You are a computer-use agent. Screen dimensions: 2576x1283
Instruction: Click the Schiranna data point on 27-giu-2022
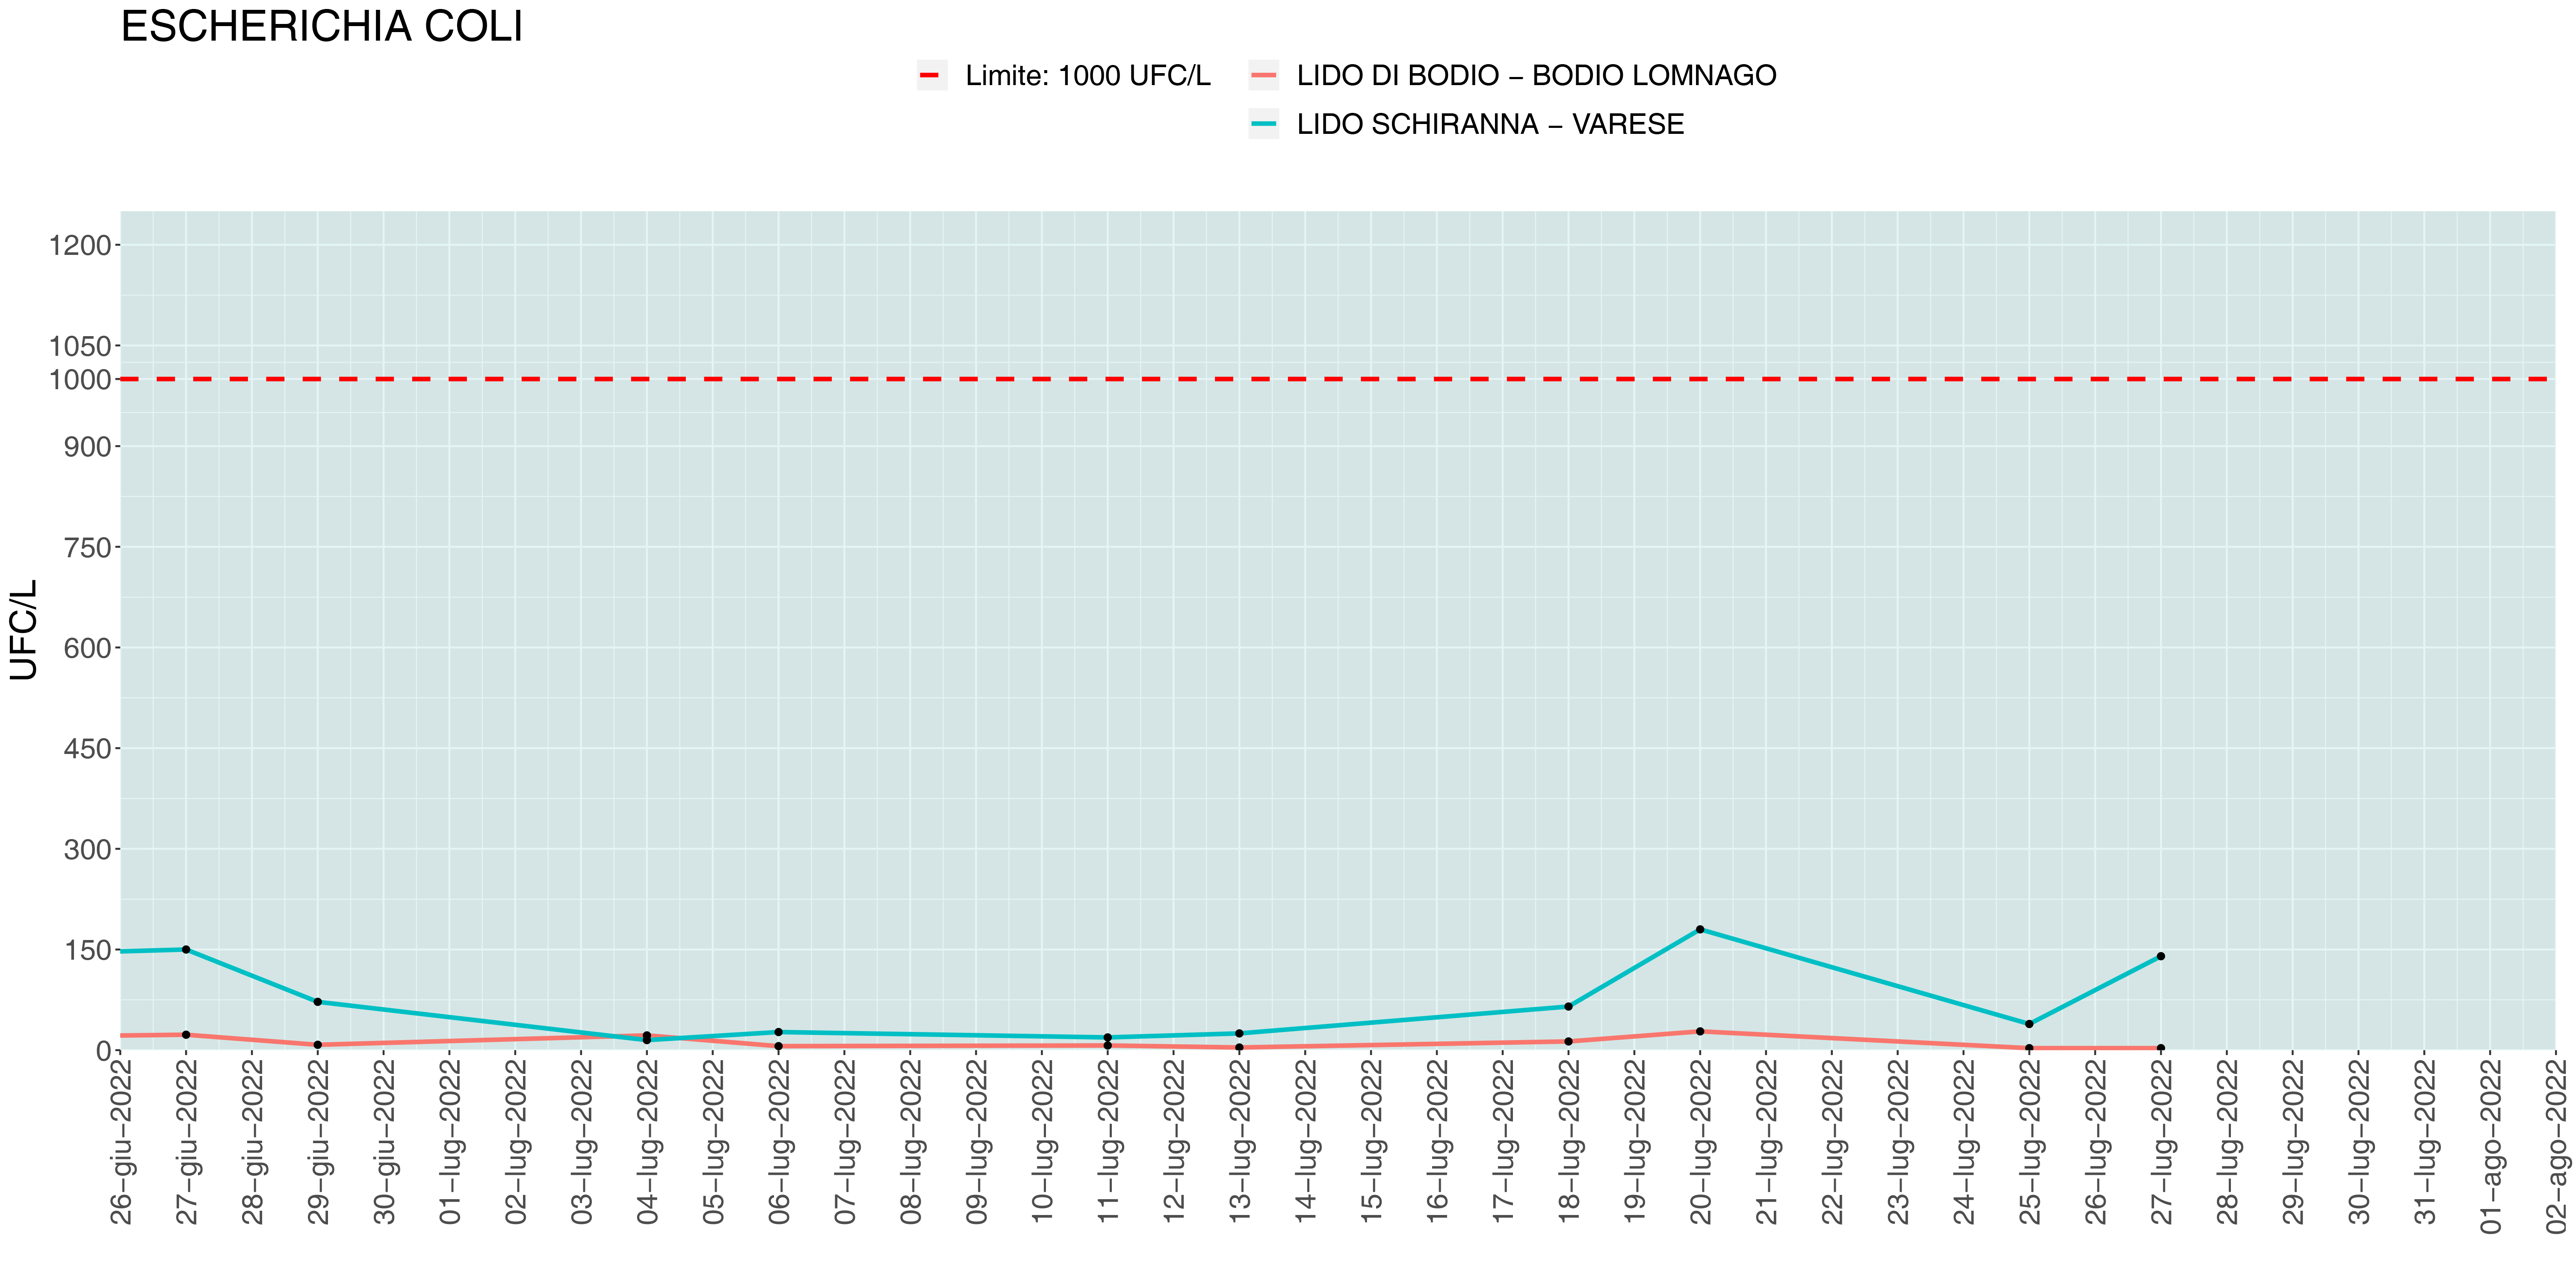tap(186, 949)
